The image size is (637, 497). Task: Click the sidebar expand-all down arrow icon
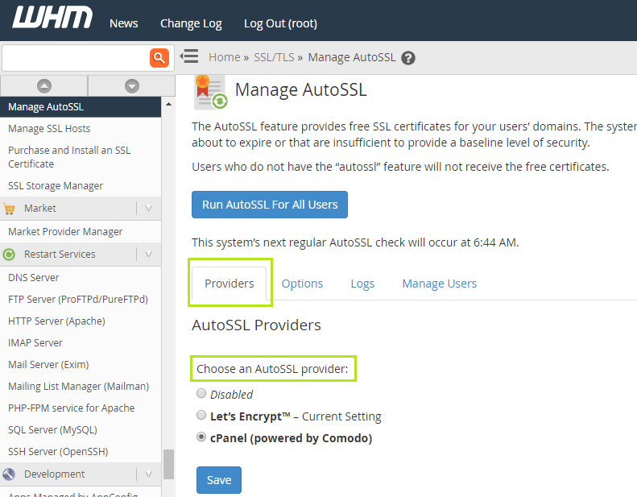[131, 86]
